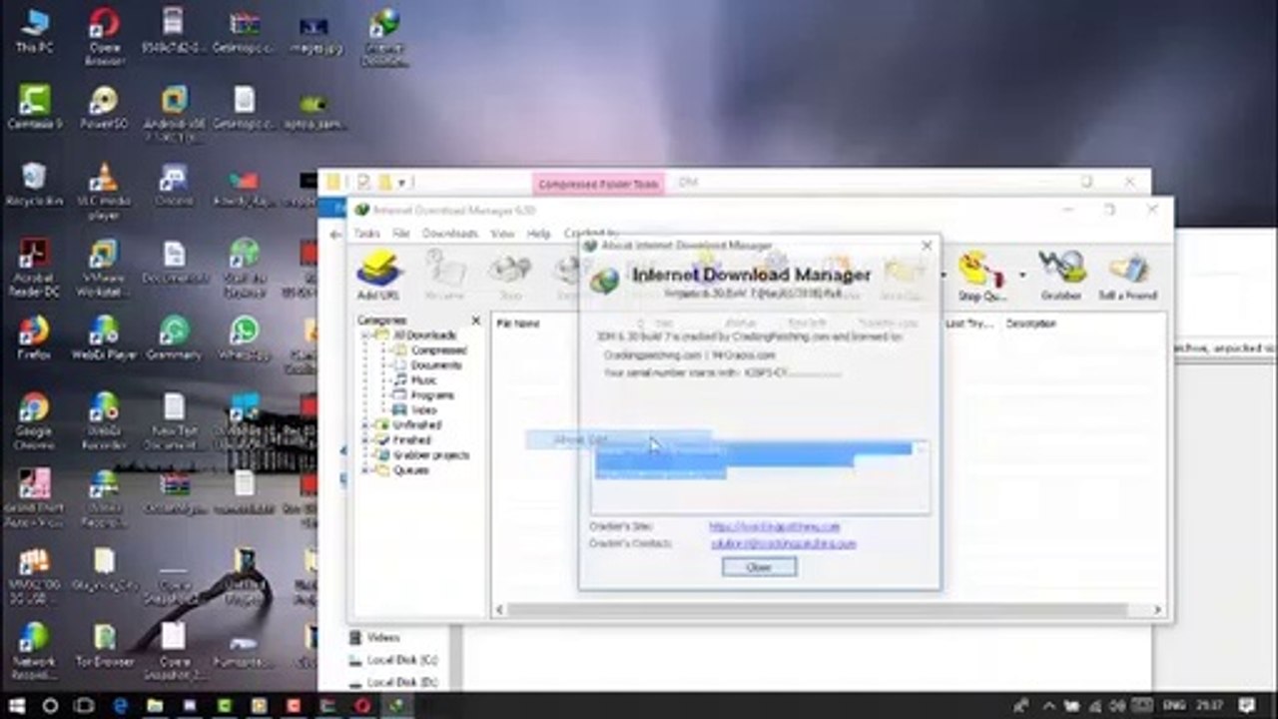
Task: Open the File menu in IDM
Action: (x=401, y=233)
